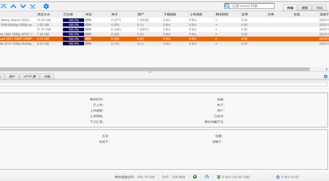Click progress bar of 5.03 GiB torrent
Screen dimensions: 329x181
73,44
